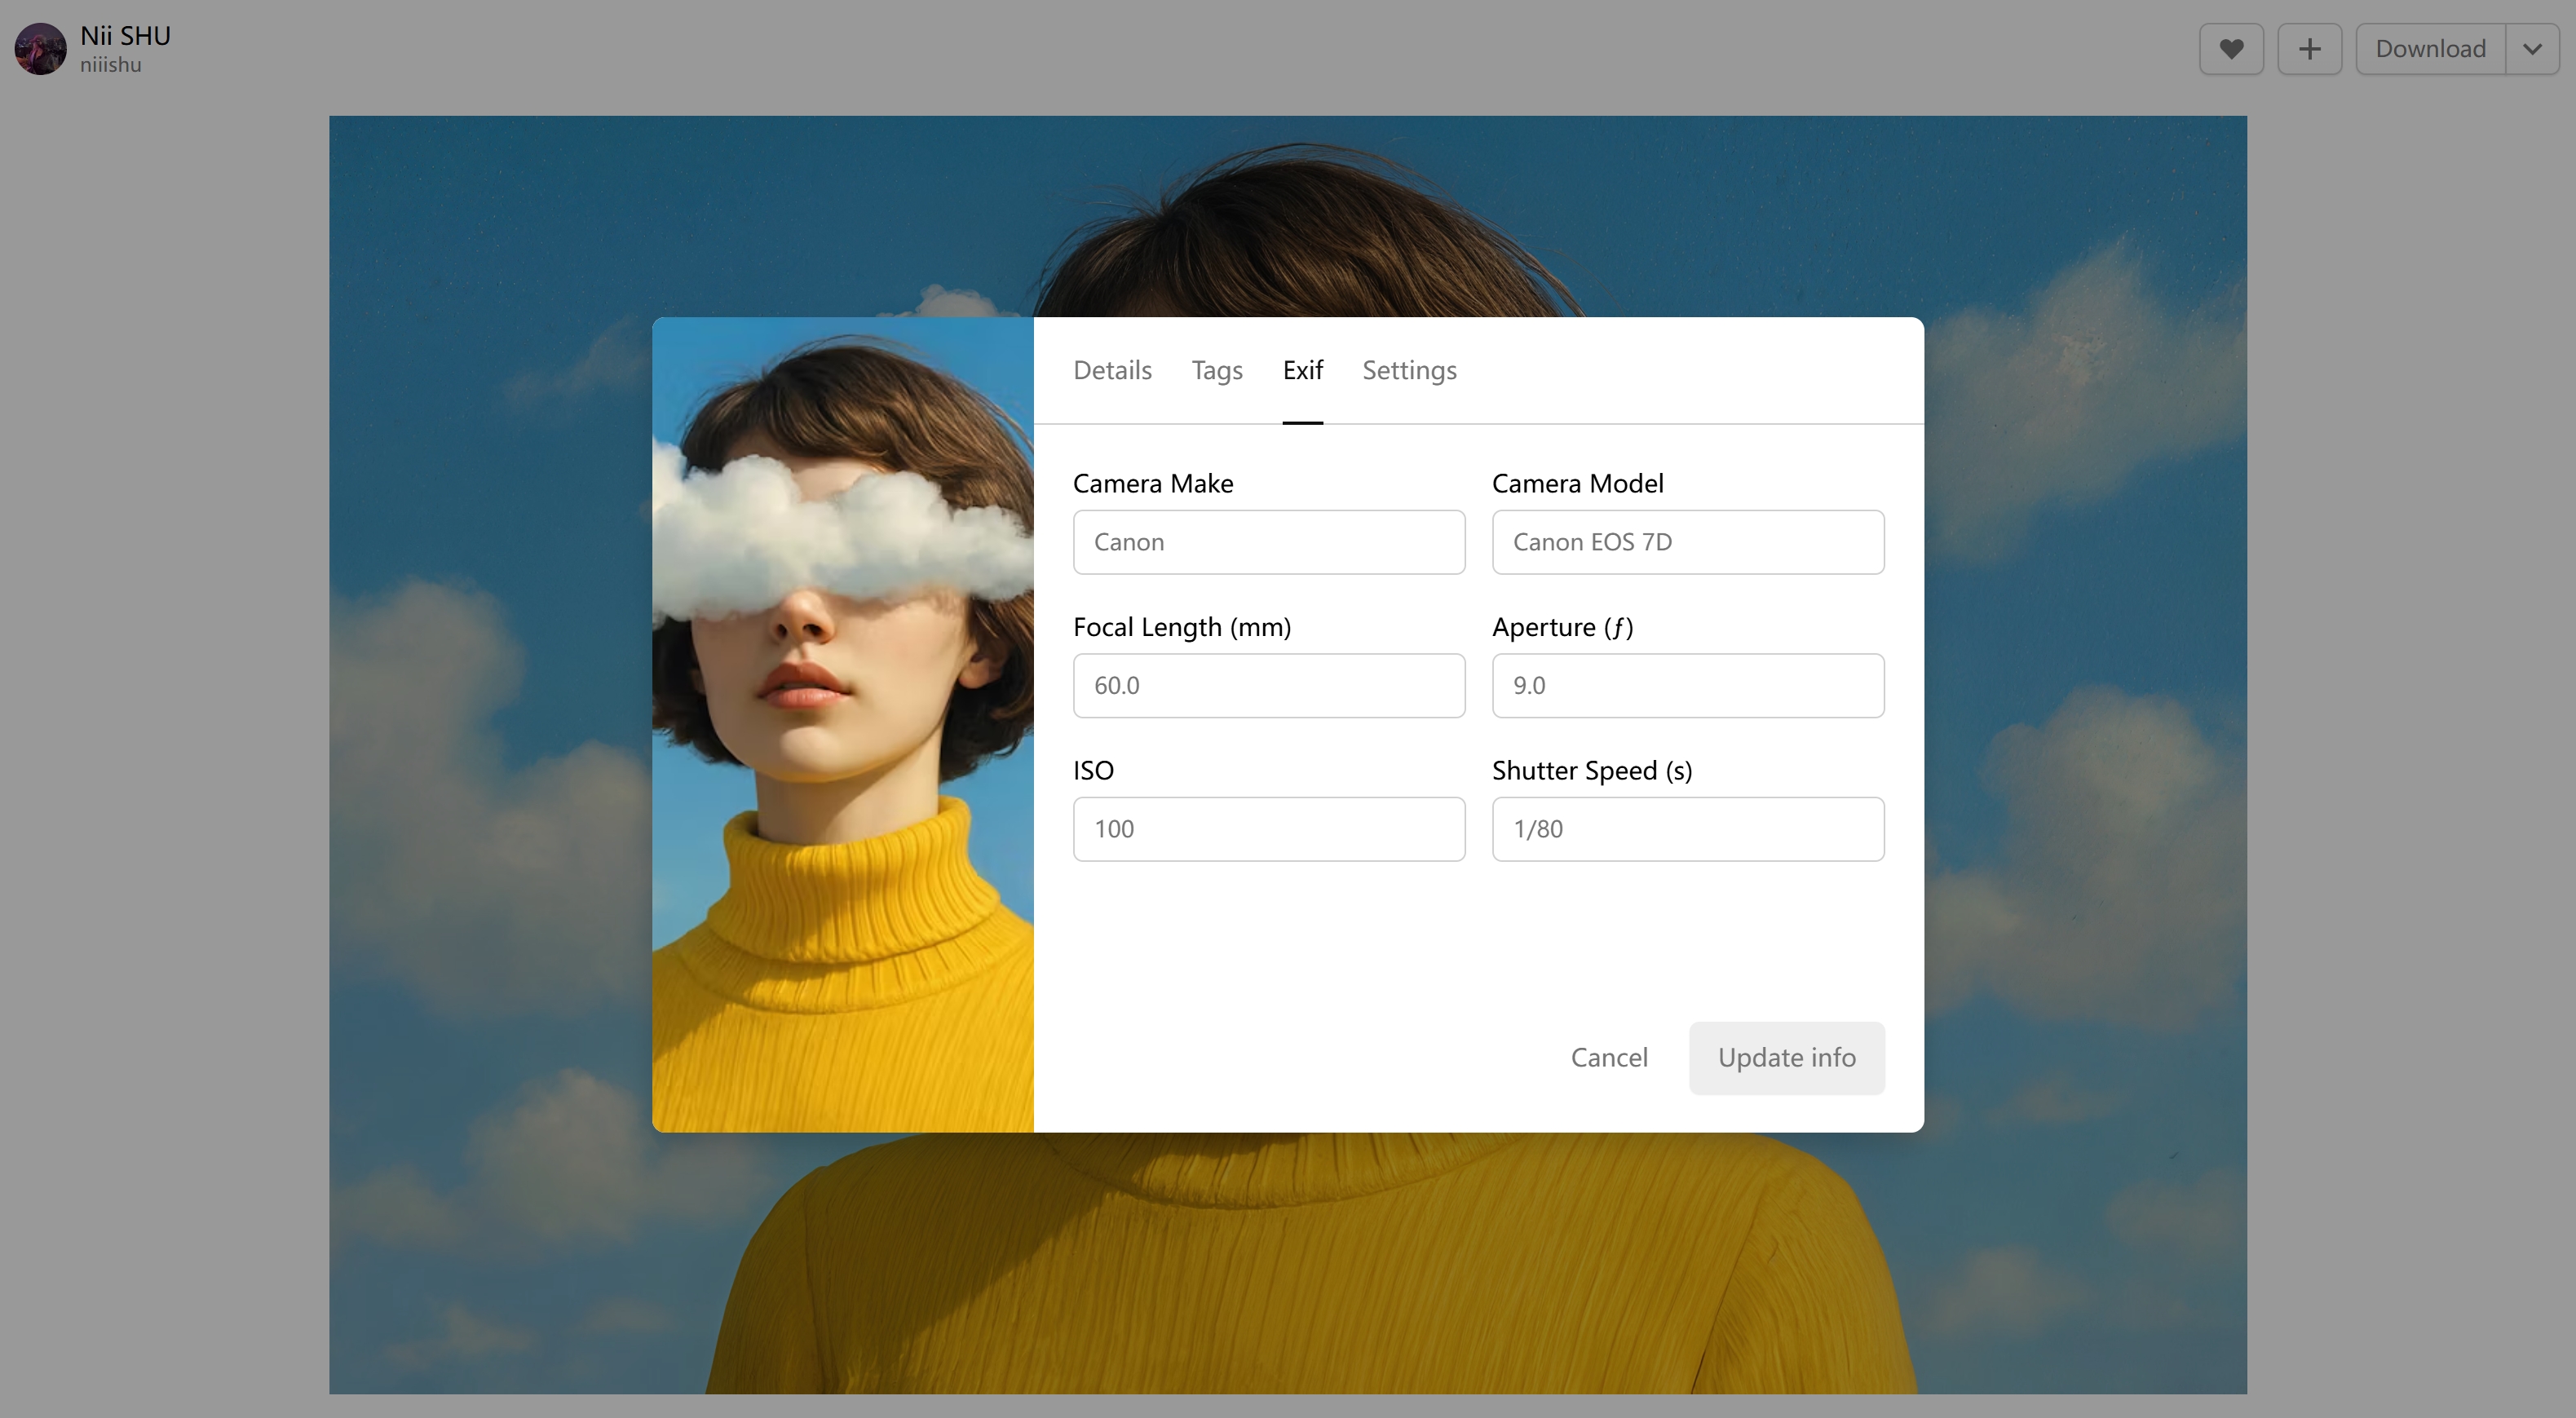Add photo to collection with plus icon
This screenshot has height=1418, width=2576.
point(2309,49)
